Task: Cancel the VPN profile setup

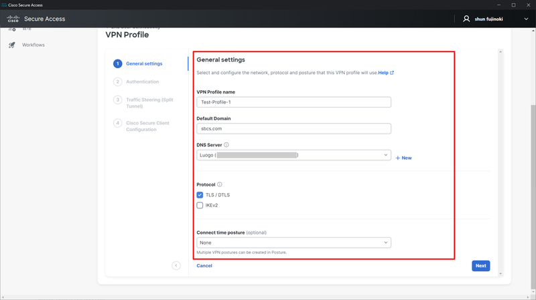Action: tap(204, 265)
